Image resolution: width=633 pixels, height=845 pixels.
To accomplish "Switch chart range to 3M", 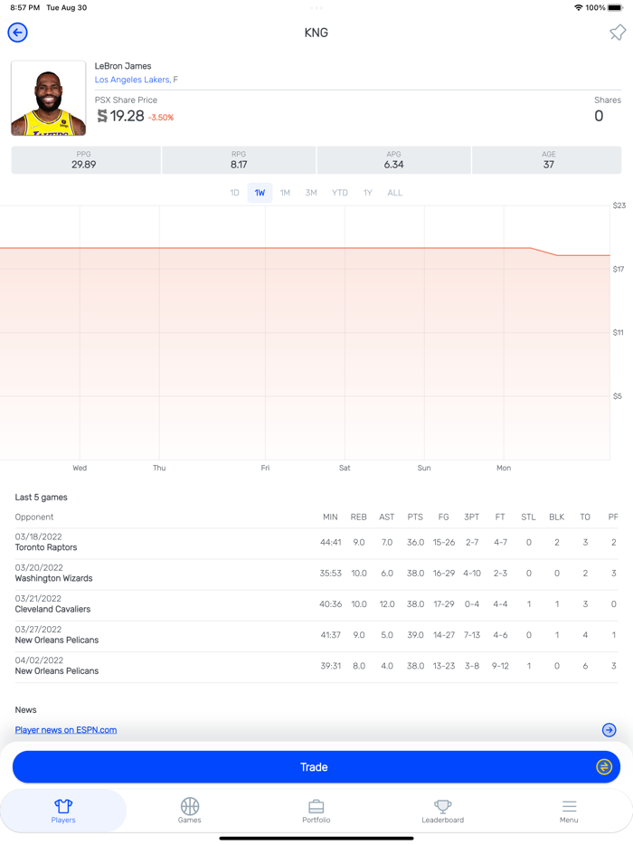I will point(311,193).
